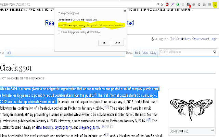
Task: Click the Search Wikipedia input box
Action: [x=185, y=52]
